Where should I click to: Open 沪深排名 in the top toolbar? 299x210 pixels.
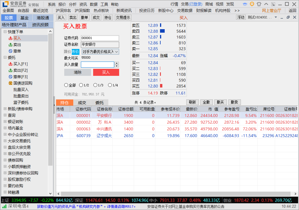(x=63, y=11)
